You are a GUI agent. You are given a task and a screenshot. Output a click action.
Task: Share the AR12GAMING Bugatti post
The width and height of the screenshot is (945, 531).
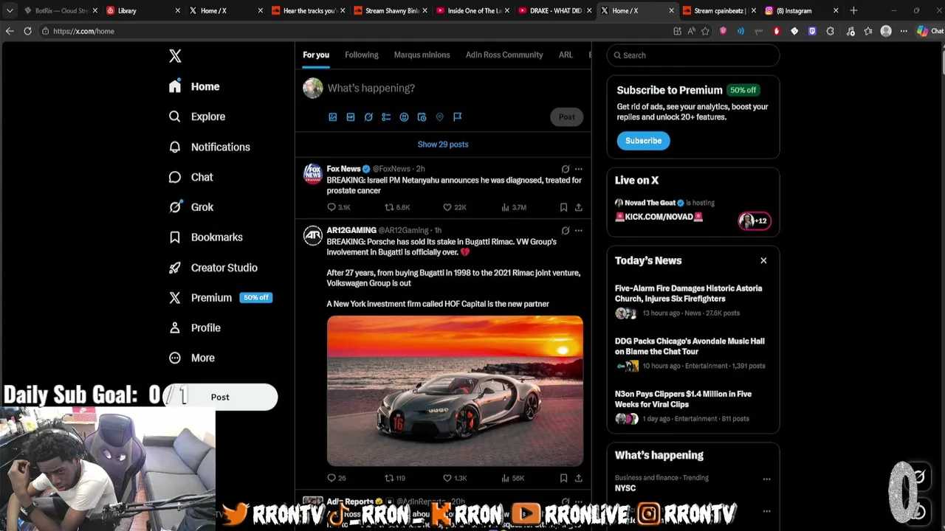click(578, 478)
